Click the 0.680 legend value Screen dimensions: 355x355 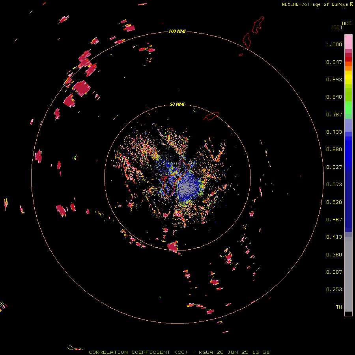point(334,149)
